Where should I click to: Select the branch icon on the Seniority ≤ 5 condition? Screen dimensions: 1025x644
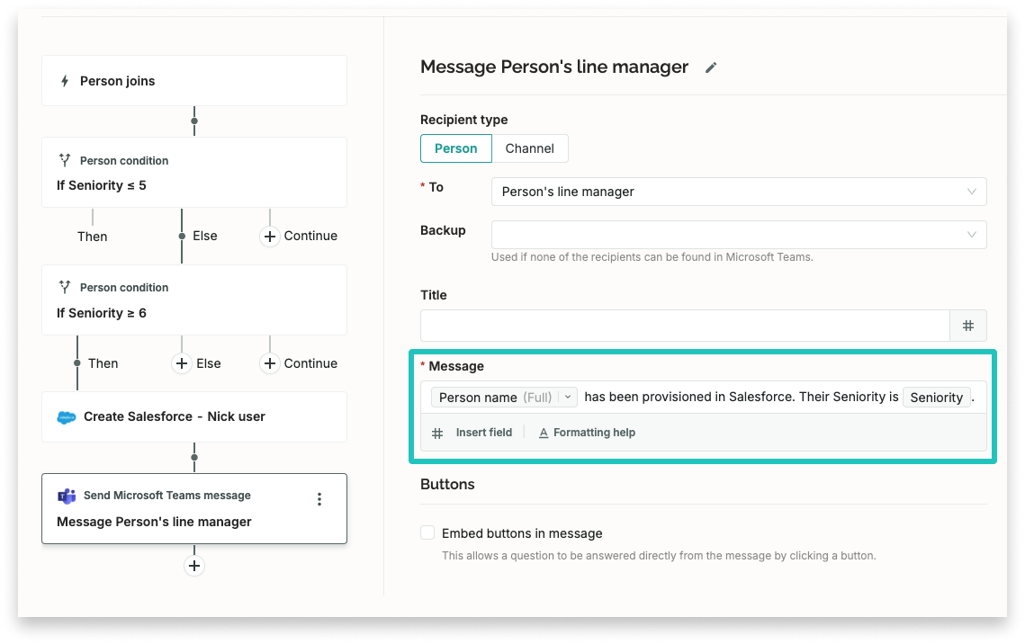(65, 160)
